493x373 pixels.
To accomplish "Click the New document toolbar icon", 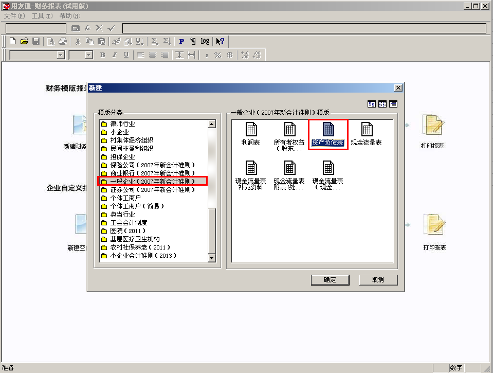I will coord(12,41).
